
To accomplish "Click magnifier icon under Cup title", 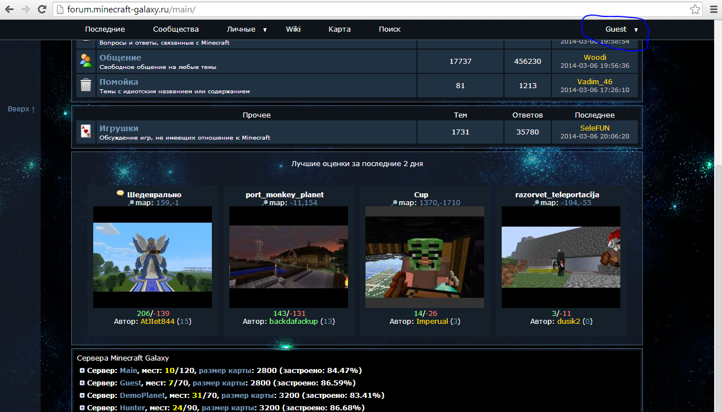I will pyautogui.click(x=394, y=202).
